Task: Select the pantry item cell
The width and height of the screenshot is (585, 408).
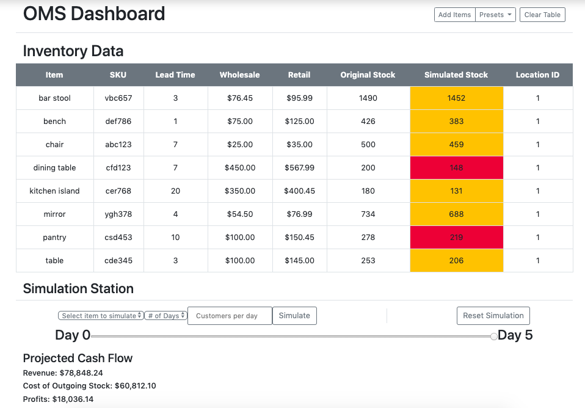Action: pos(54,238)
